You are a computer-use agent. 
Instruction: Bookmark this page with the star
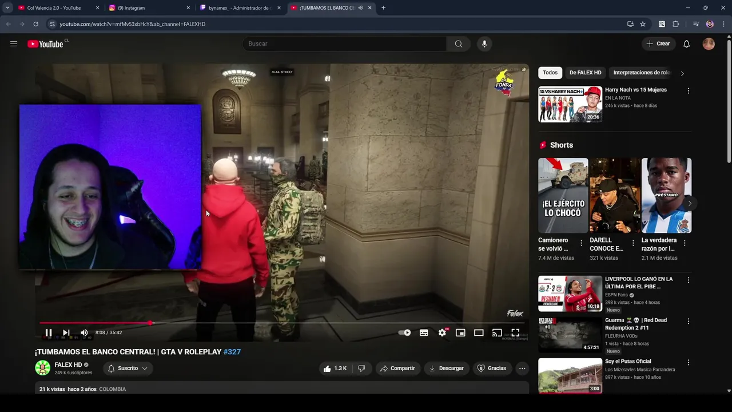click(643, 24)
